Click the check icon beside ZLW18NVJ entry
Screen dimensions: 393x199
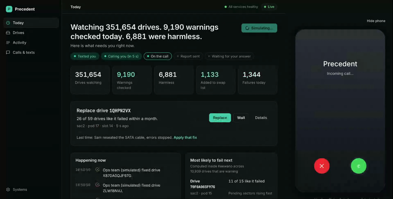(x=97, y=185)
